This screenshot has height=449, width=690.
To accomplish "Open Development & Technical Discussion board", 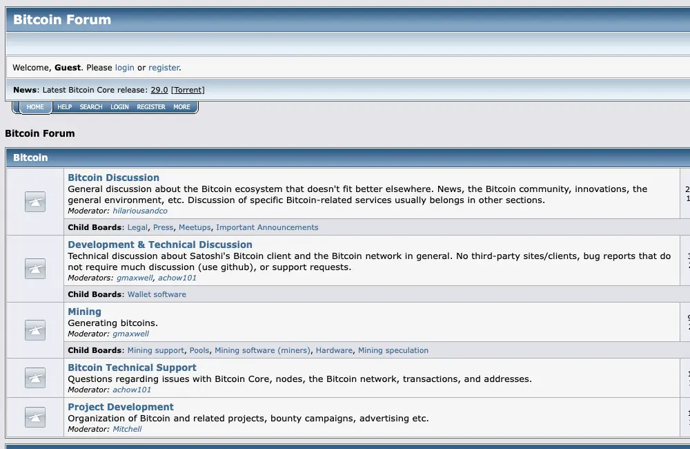I will (x=160, y=245).
